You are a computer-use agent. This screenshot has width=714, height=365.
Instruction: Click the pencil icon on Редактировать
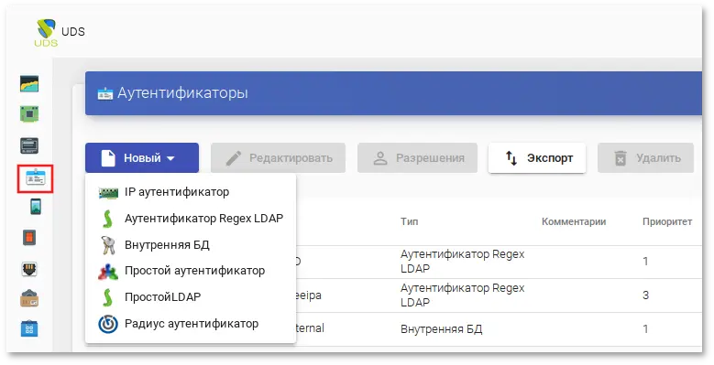[x=234, y=158]
